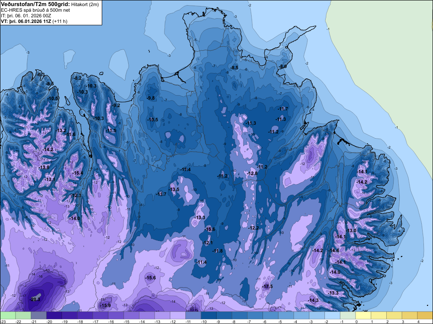The height and width of the screenshot is (324, 433).
Task: Click the -17.5 temperature label
Action: click(x=267, y=286)
